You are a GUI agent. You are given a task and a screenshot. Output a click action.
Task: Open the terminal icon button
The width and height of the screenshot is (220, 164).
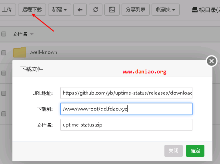click(x=112, y=10)
